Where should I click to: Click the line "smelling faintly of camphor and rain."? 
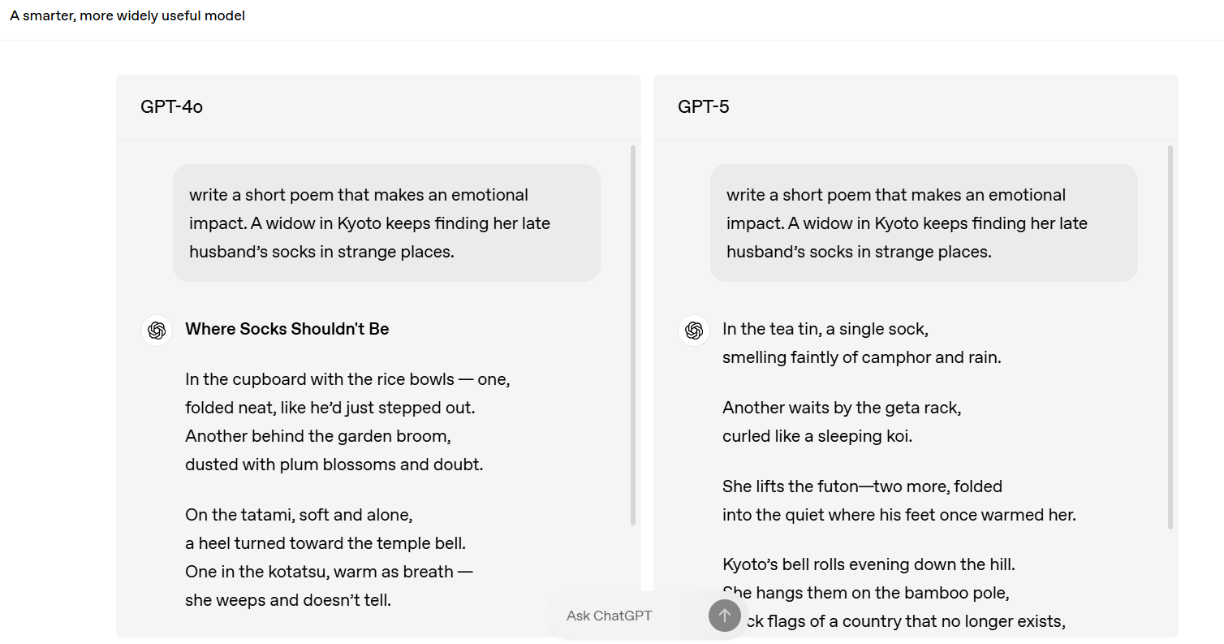pos(861,357)
